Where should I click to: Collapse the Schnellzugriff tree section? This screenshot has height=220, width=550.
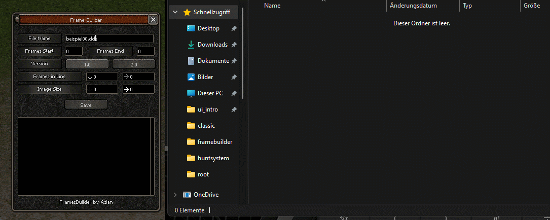click(x=175, y=12)
